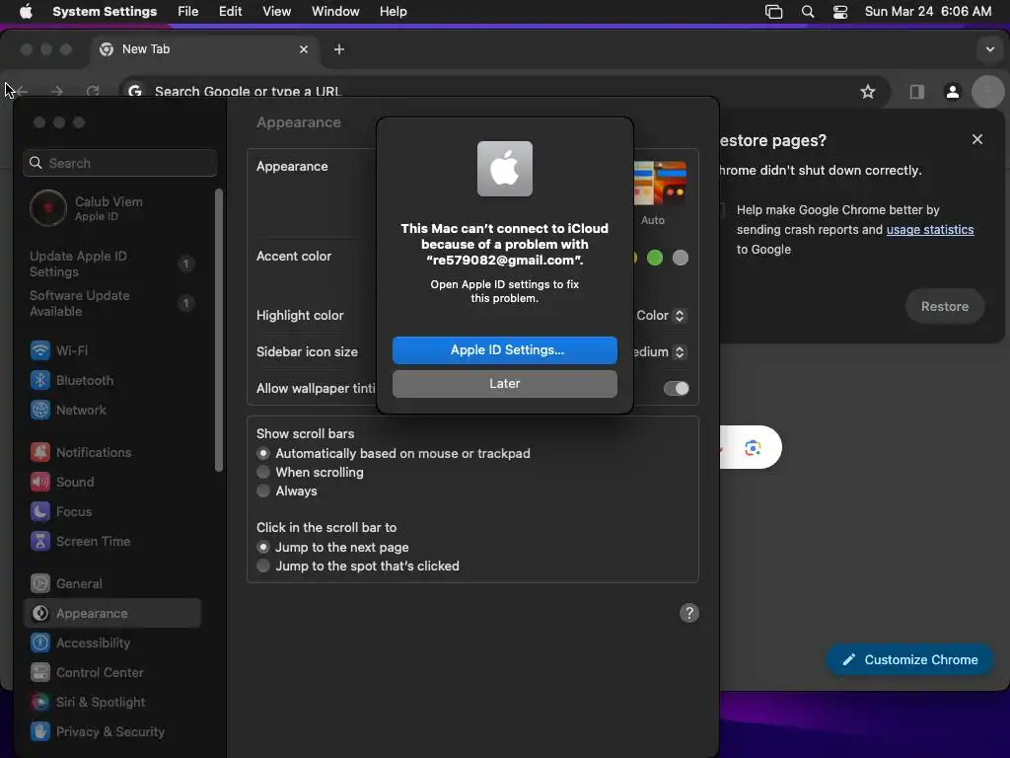Viewport: 1010px width, 758px height.
Task: Open the View menu
Action: coord(276,12)
